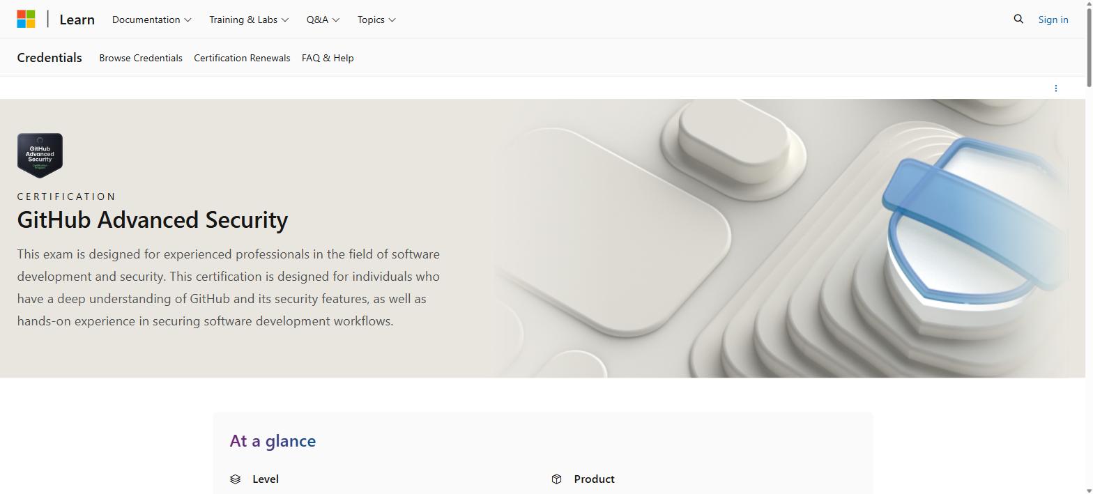Viewport: 1093px width, 494px height.
Task: Go to Learn home link
Action: [77, 20]
